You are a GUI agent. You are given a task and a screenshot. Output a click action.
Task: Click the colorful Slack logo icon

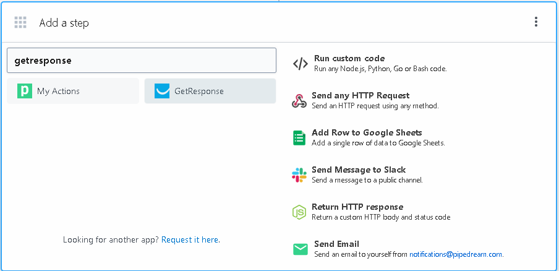299,175
